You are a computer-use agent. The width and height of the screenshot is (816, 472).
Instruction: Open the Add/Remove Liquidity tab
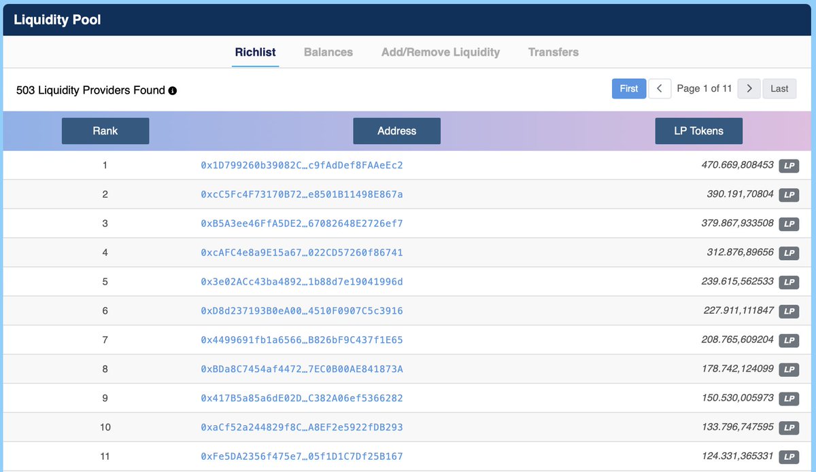pyautogui.click(x=441, y=52)
